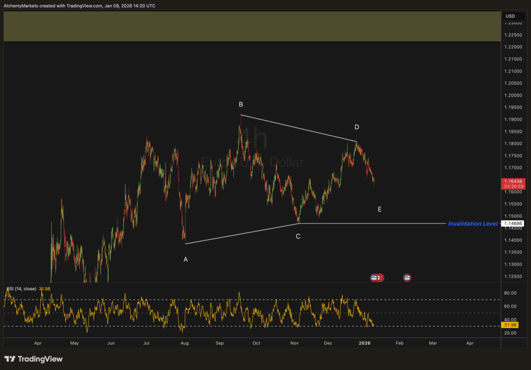Image resolution: width=531 pixels, height=370 pixels.
Task: Select the wave label D on the chart
Action: point(357,127)
